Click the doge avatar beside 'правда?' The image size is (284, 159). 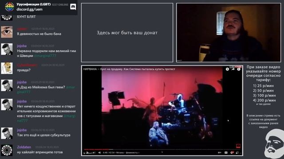pos(7,68)
